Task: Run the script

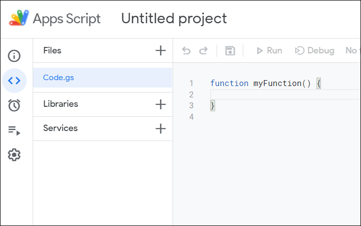Action: [269, 50]
